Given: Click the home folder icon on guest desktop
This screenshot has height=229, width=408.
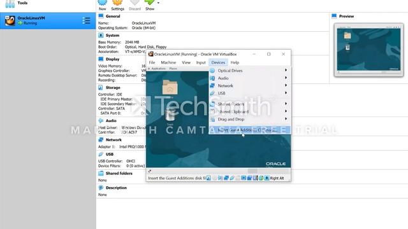Looking at the screenshot, I should [x=170, y=87].
